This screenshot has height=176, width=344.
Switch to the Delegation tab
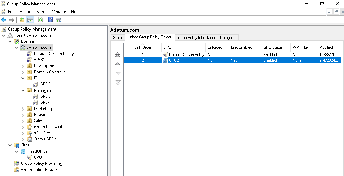(x=229, y=38)
